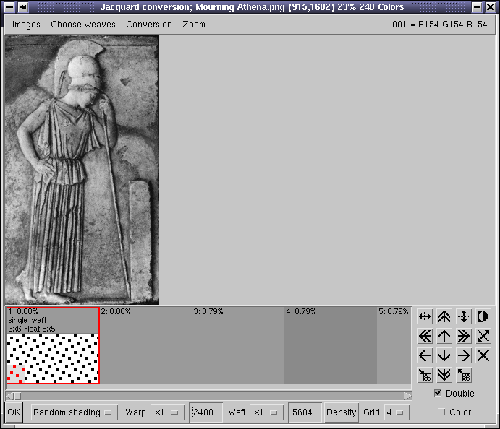Click the diagonal flip arrow icon
Screen dimensions: 500x429
483,336
